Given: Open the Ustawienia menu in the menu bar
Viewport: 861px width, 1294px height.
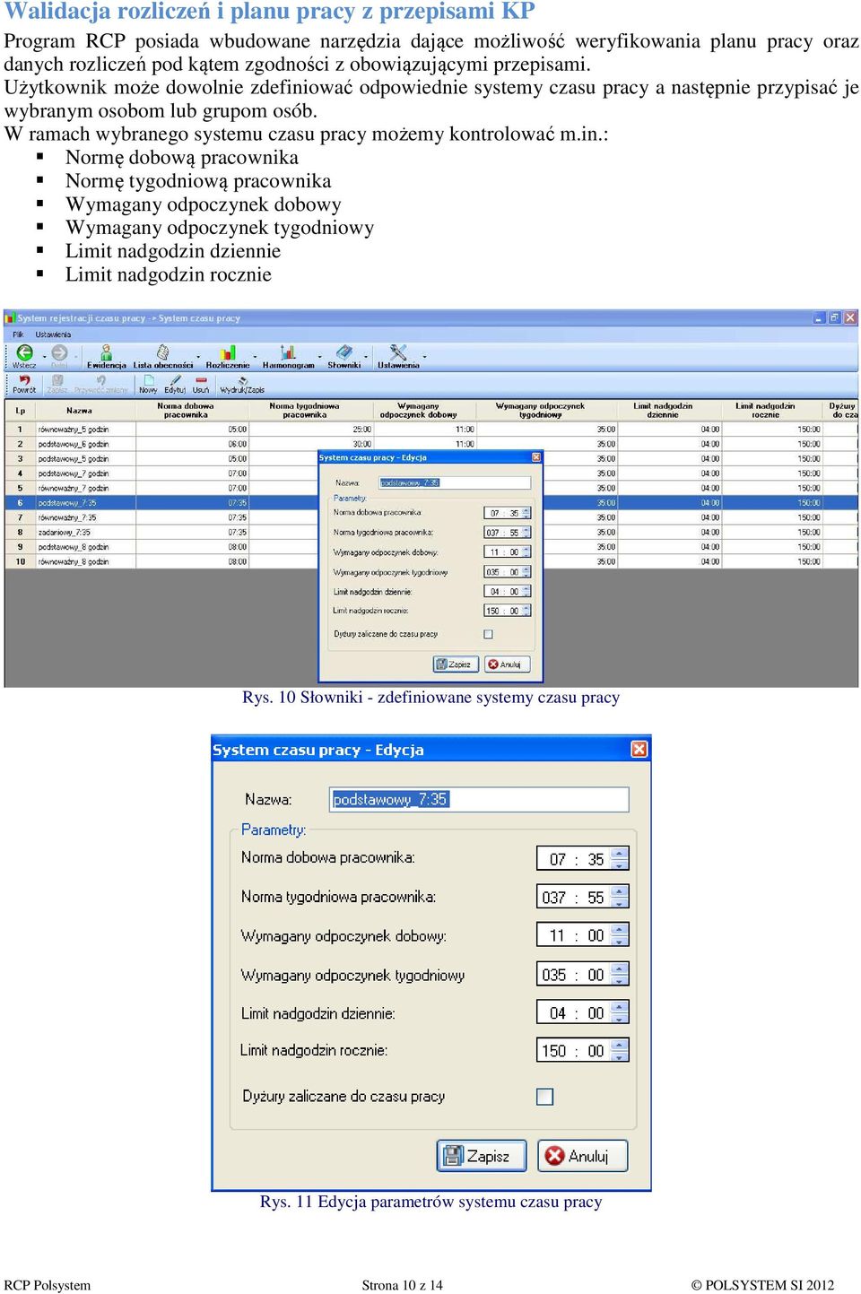Looking at the screenshot, I should click(53, 334).
